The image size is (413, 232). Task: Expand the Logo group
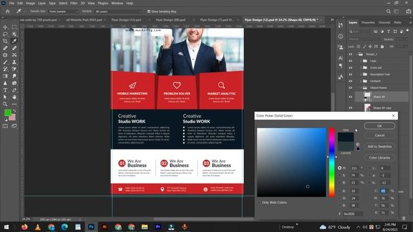361,61
